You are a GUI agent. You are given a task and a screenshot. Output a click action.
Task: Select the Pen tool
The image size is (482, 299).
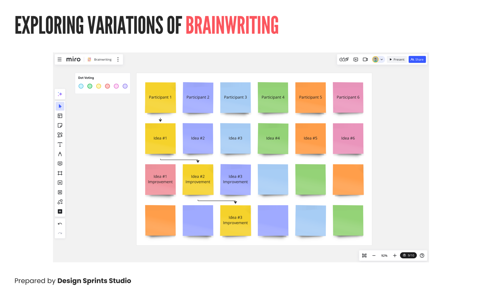(x=60, y=154)
